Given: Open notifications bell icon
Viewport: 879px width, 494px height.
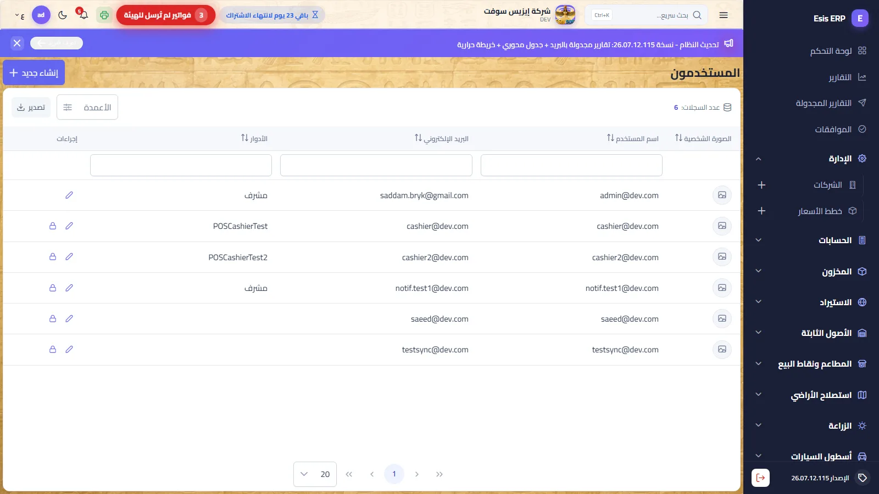Looking at the screenshot, I should [83, 15].
